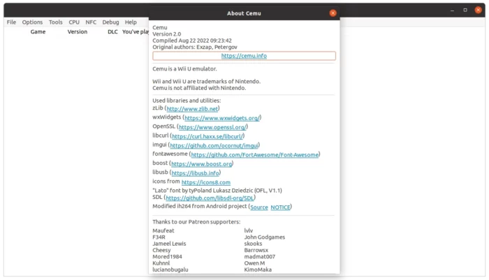
Task: Sort by the Version column header
Action: point(78,32)
